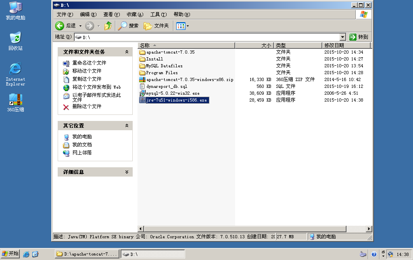This screenshot has height=260, width=413.
Task: Select the mysql-5.0.22-win32.exe installer icon
Action: 142,93
